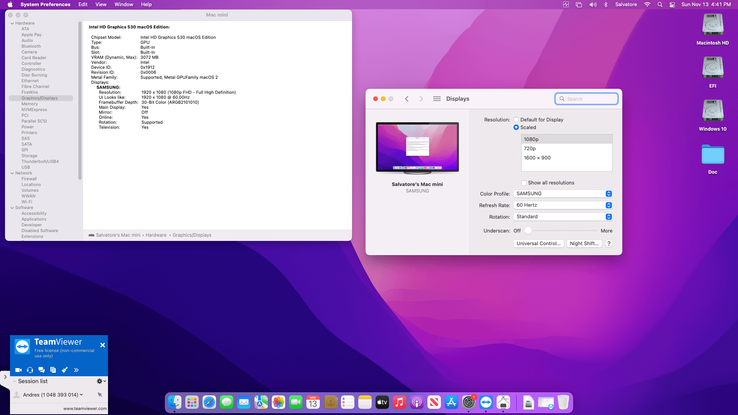Collapse TeamViewer panel using side arrow tab
Image resolution: width=738 pixels, height=415 pixels.
pos(5,377)
